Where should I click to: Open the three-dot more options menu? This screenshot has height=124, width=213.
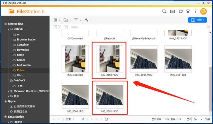coord(195,12)
